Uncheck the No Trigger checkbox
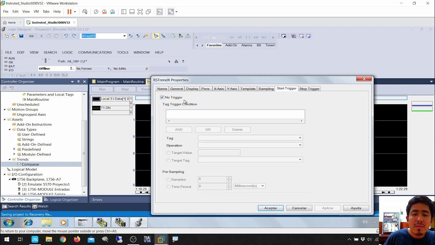Screen dimensions: 435x245 click(x=162, y=97)
